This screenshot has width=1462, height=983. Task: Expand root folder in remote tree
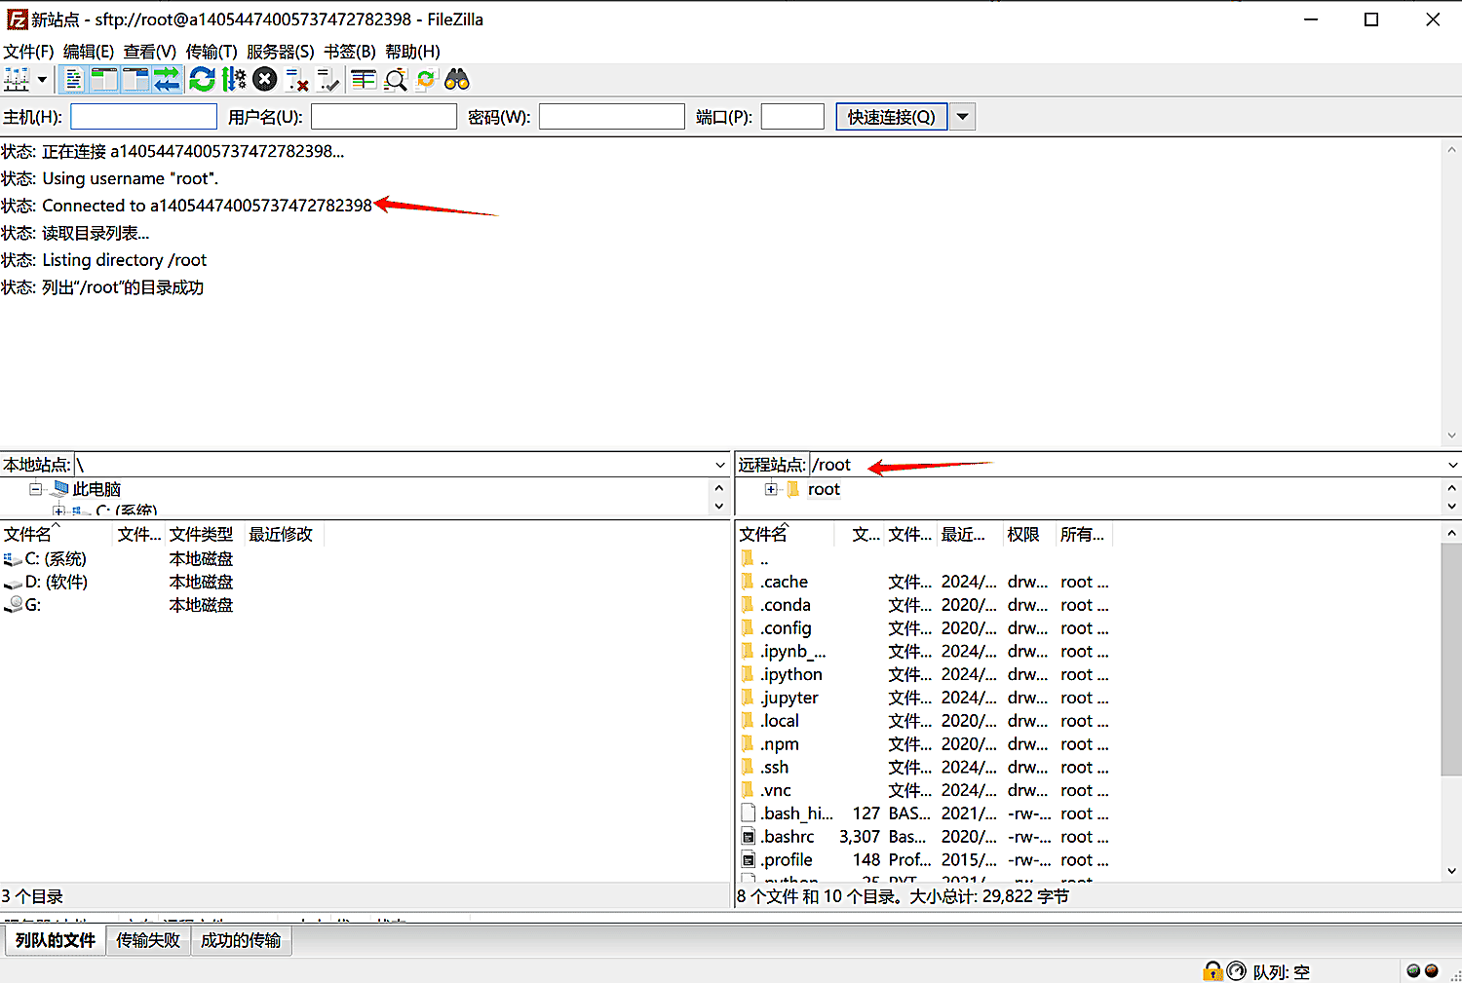click(771, 489)
